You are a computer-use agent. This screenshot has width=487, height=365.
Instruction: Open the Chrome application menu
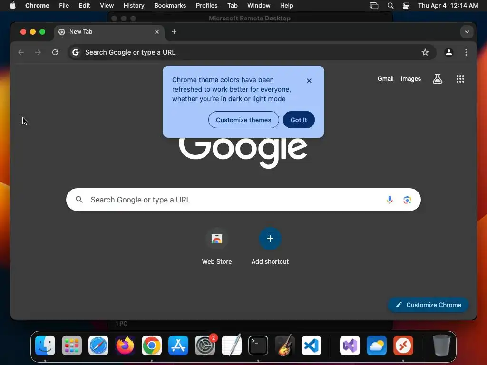[x=37, y=6]
